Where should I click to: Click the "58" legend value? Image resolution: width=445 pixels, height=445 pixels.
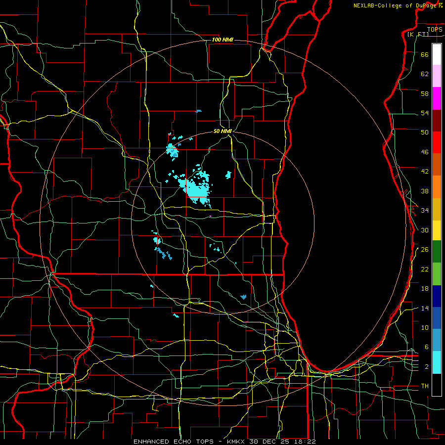425,93
